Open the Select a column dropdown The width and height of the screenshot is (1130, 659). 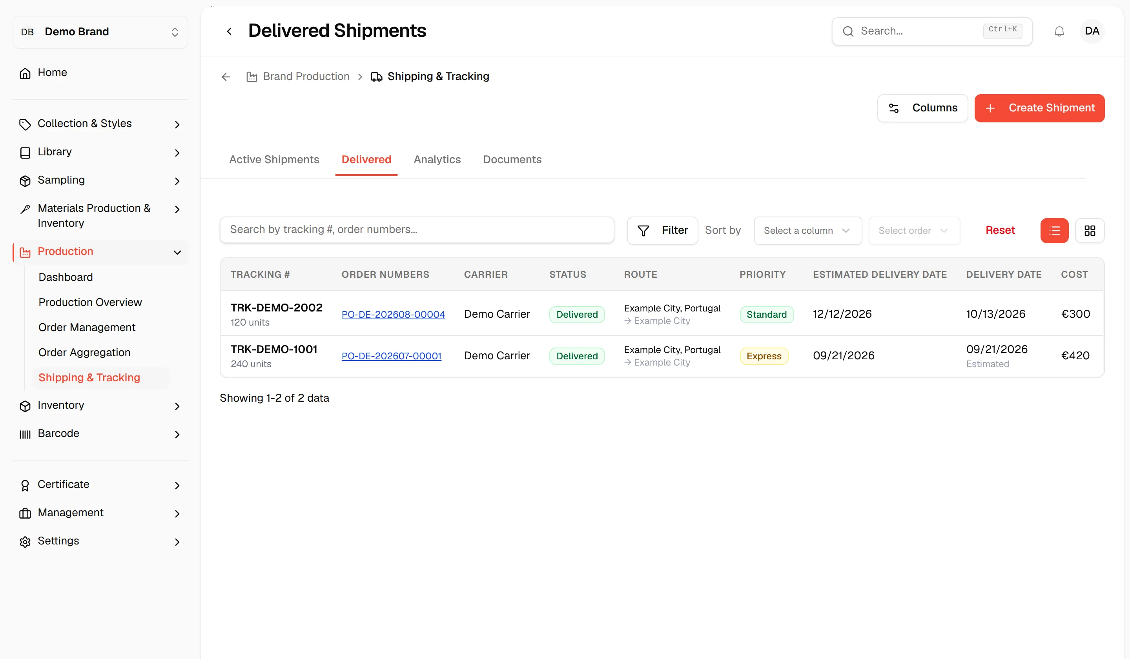click(x=807, y=230)
